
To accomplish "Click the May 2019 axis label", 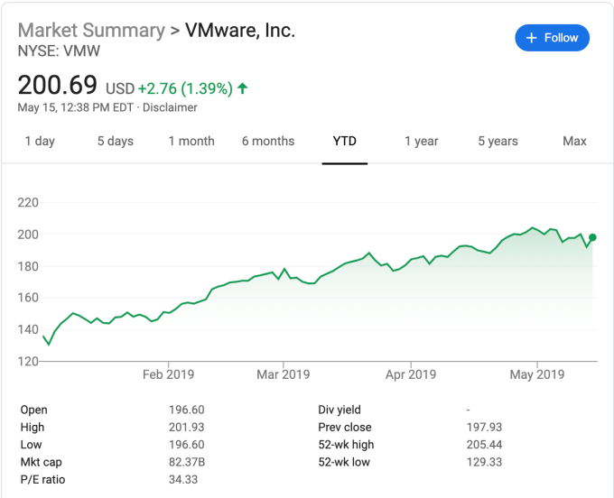I will coord(537,374).
